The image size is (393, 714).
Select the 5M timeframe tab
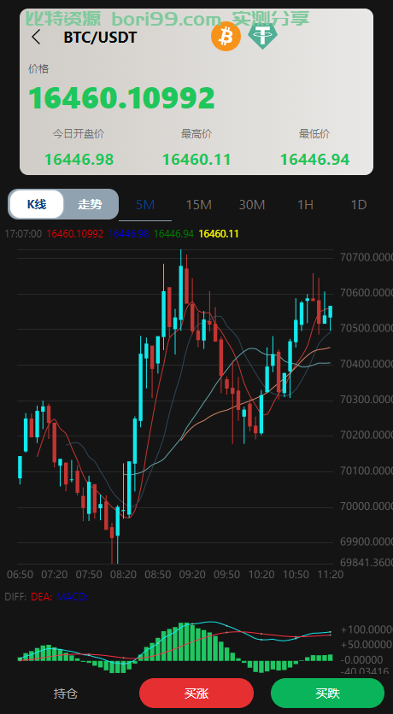pyautogui.click(x=145, y=205)
